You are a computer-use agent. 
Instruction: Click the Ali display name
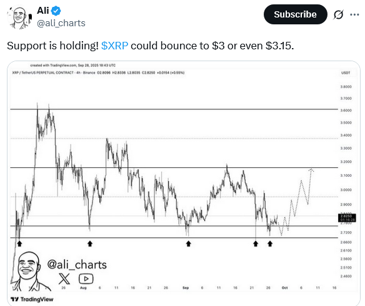click(x=43, y=11)
